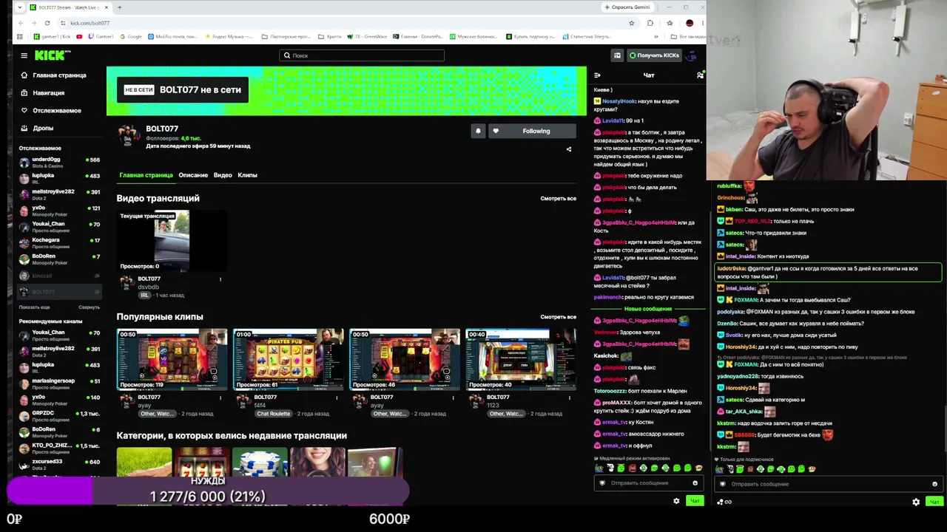The width and height of the screenshot is (947, 532).
Task: Open browser extensions puzzle icon
Action: (x=650, y=23)
